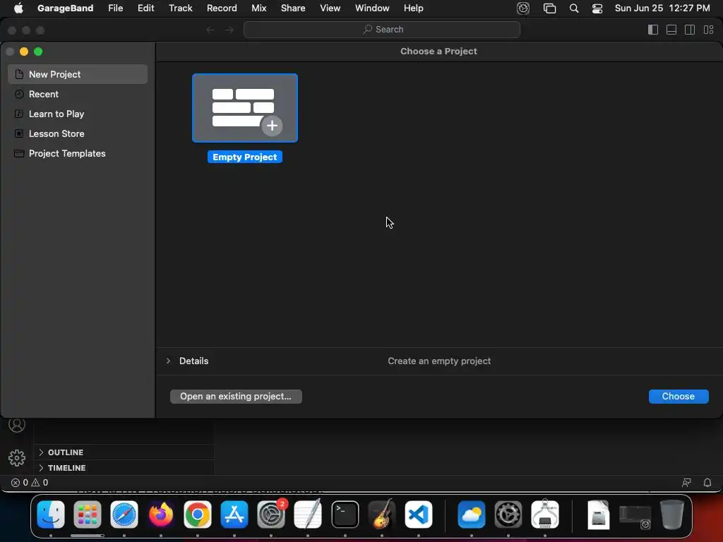723x542 pixels.
Task: Open New Project in the sidebar
Action: [x=78, y=74]
